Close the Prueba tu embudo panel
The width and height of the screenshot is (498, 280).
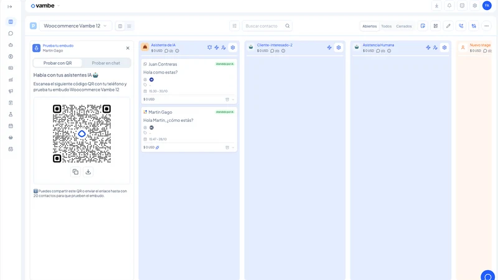pos(128,49)
